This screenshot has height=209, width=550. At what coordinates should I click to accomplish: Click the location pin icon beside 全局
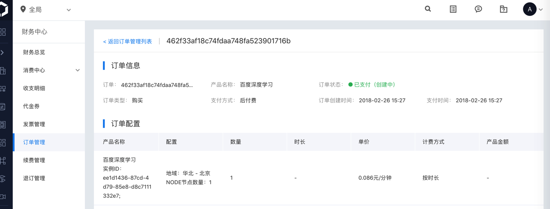23,9
